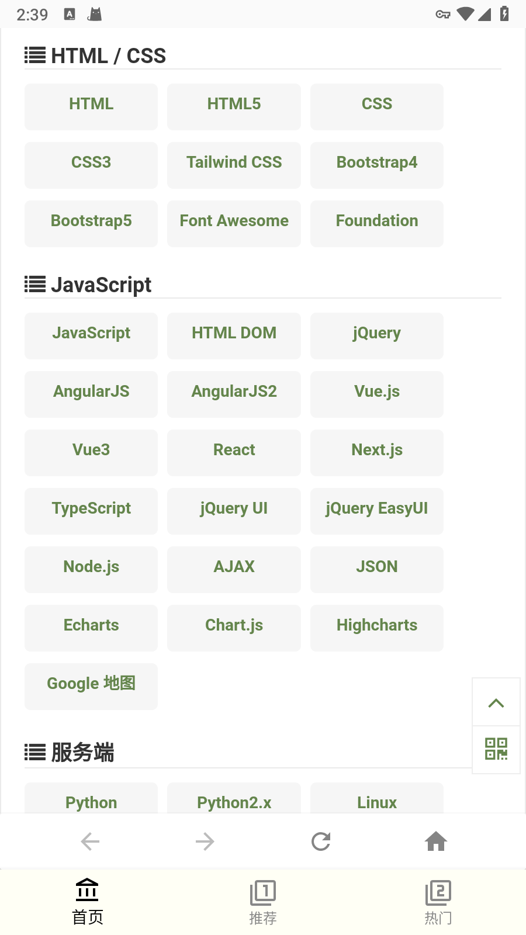526x935 pixels.
Task: Open the React tutorial
Action: tap(234, 452)
